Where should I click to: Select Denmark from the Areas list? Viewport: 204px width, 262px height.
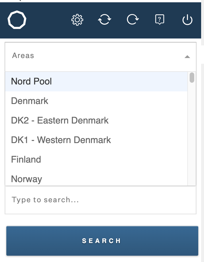30,101
